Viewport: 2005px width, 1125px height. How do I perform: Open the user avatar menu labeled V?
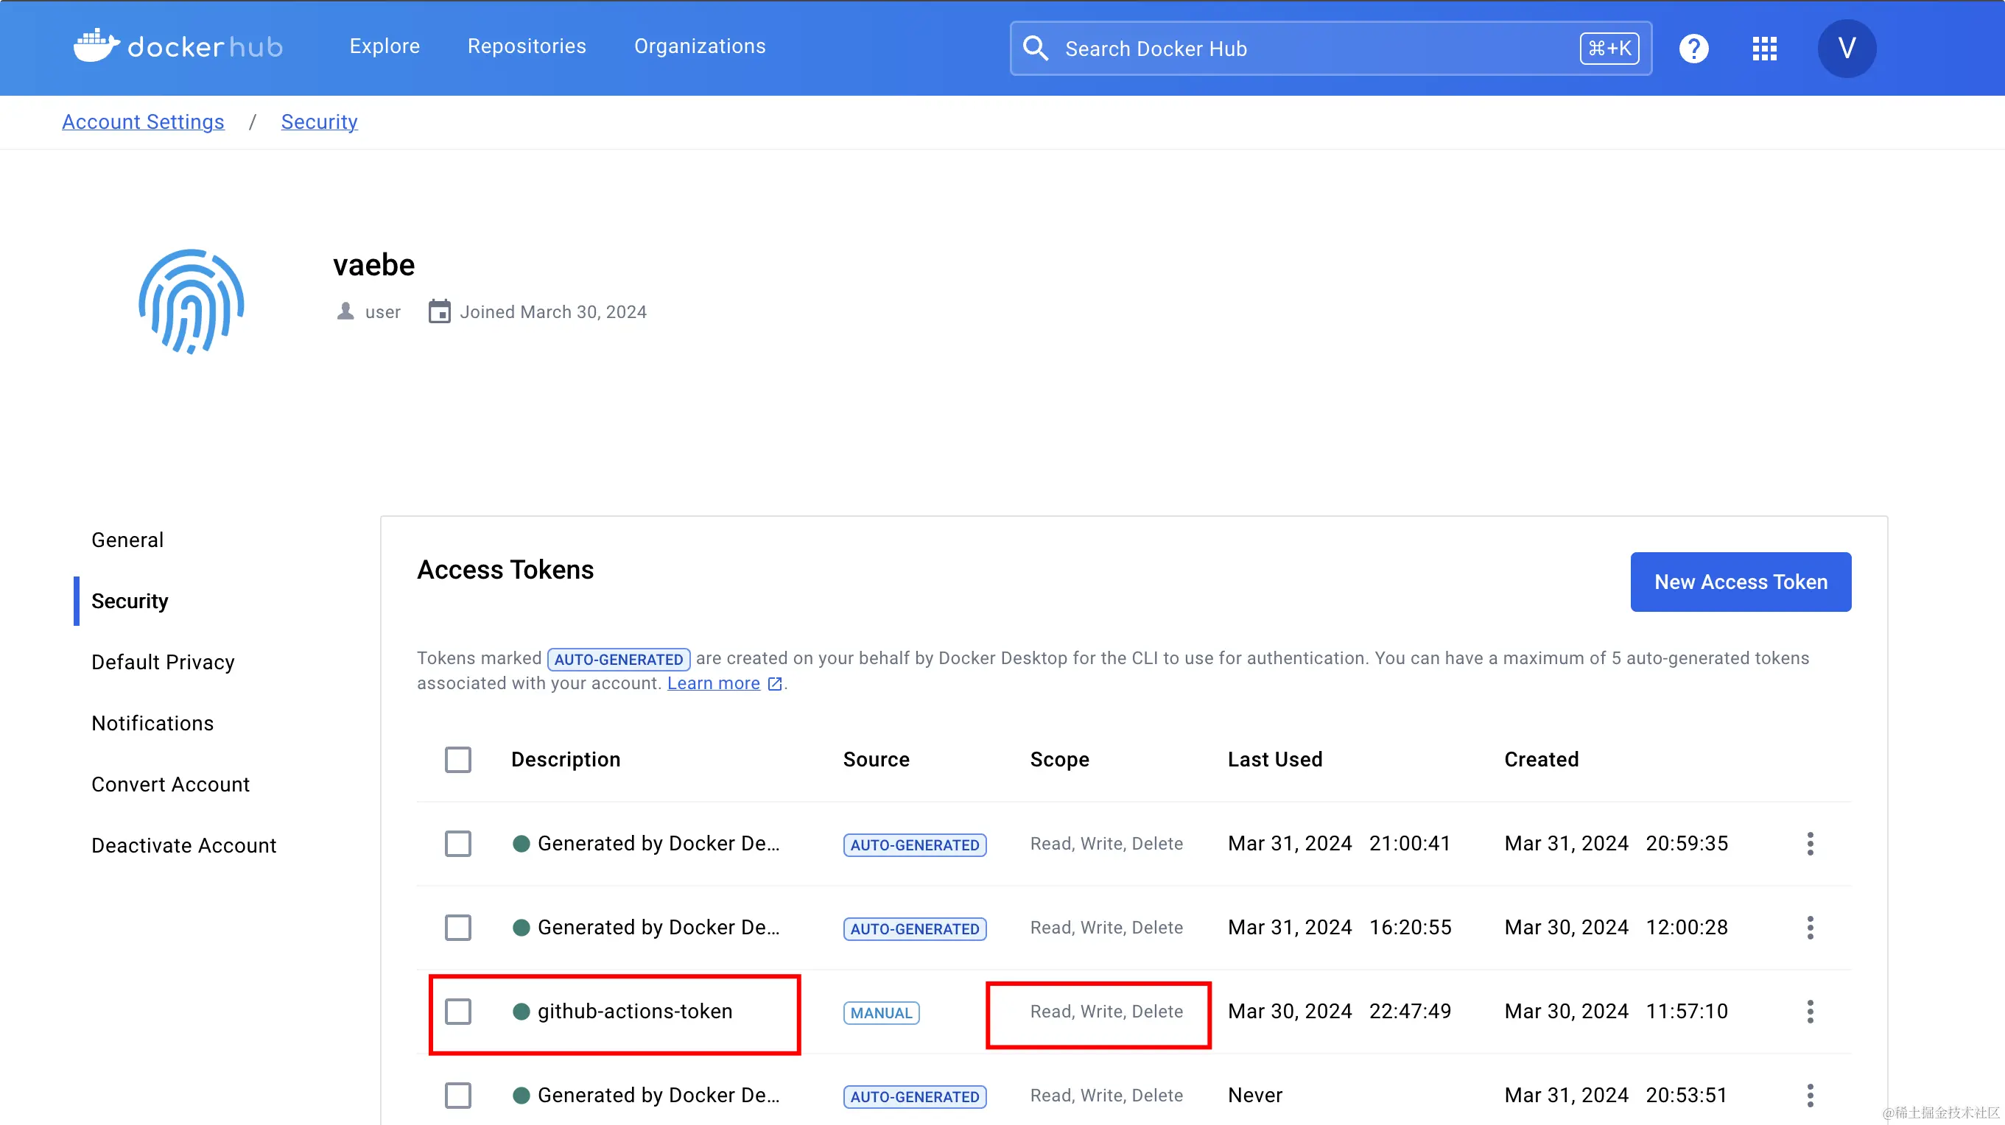tap(1846, 49)
